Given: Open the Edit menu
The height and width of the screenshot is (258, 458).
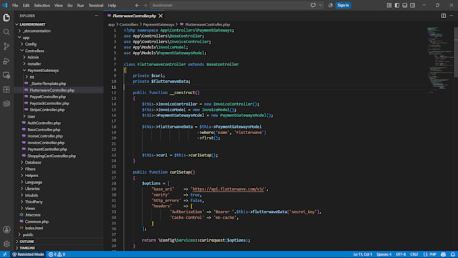Looking at the screenshot, I should [x=26, y=5].
